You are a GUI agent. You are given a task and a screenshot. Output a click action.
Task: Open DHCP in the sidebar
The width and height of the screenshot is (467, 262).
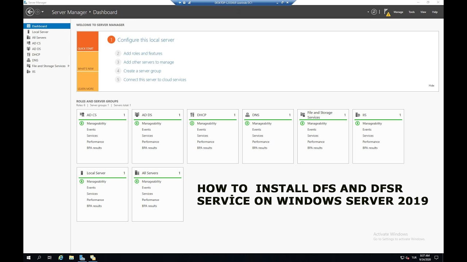(47, 55)
